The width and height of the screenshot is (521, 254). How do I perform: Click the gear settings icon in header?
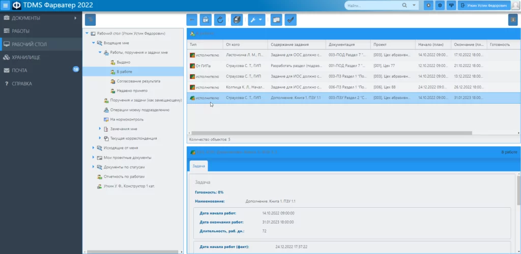(440, 6)
